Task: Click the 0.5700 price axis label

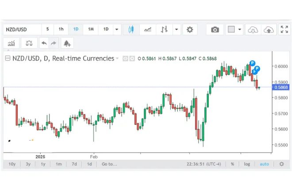Action: (x=281, y=113)
